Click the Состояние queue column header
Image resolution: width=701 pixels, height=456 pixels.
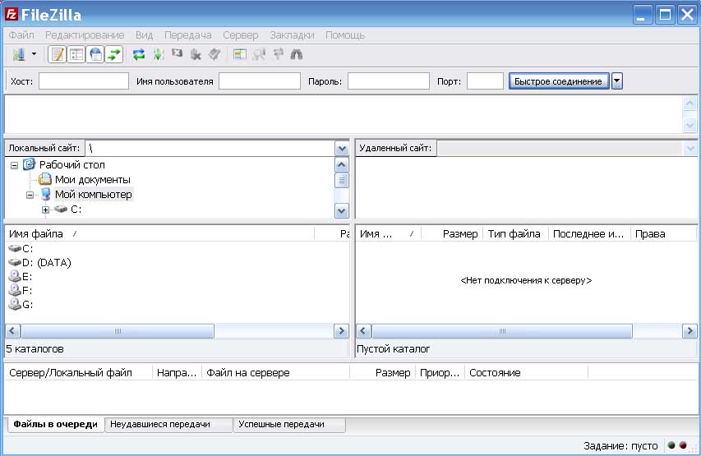[526, 373]
